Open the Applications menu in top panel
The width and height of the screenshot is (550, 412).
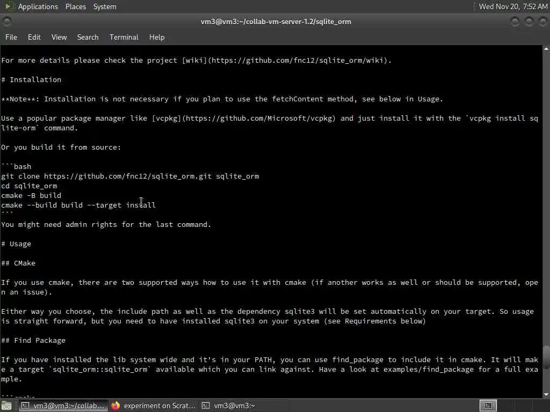pyautogui.click(x=38, y=6)
